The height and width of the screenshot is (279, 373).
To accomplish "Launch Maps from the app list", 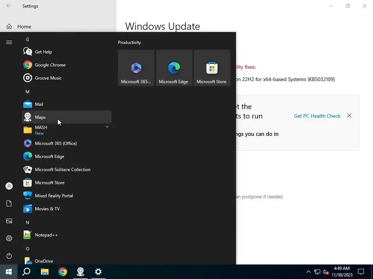I will tap(67, 117).
